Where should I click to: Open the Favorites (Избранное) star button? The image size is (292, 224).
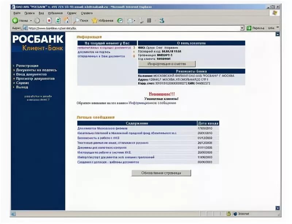tap(102, 20)
